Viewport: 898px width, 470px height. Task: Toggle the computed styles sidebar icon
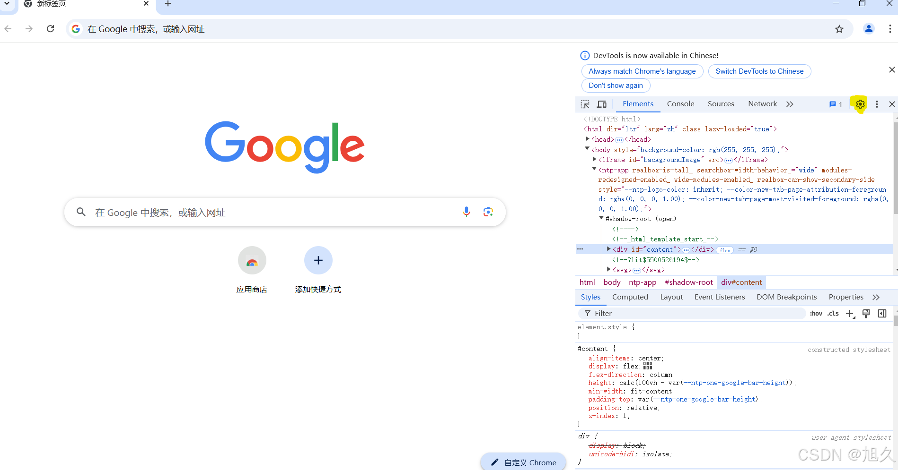(x=882, y=313)
